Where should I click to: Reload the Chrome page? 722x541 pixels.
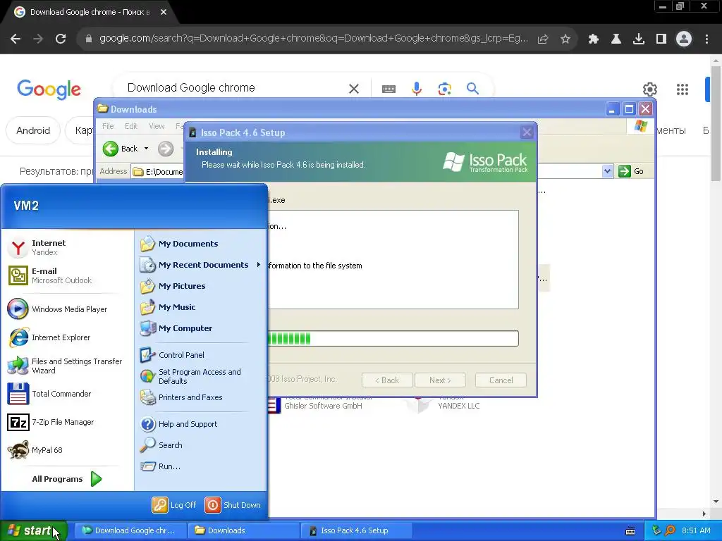(61, 39)
